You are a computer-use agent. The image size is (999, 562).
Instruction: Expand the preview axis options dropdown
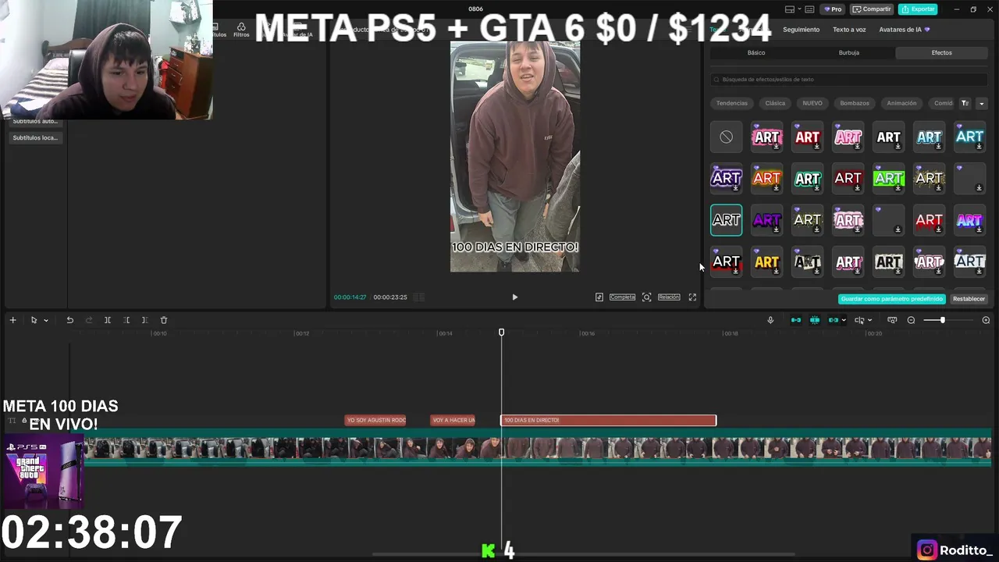(x=869, y=320)
